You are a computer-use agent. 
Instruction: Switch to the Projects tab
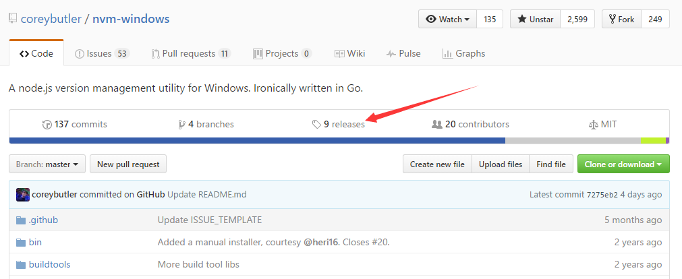(282, 53)
